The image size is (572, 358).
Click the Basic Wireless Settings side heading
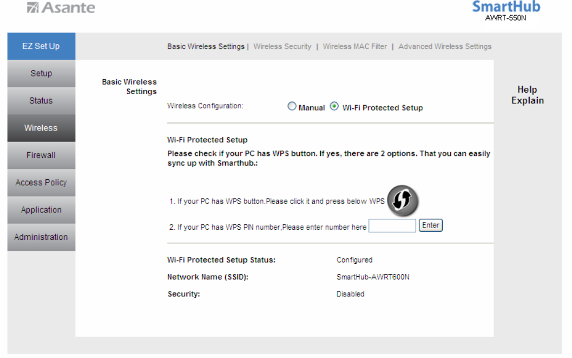coord(129,87)
